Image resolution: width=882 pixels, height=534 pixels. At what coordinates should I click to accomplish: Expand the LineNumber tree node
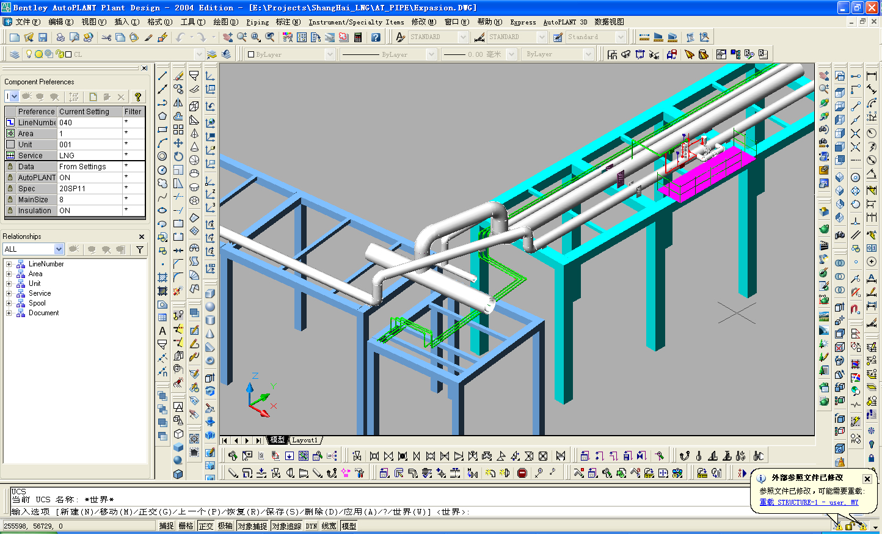click(x=9, y=264)
